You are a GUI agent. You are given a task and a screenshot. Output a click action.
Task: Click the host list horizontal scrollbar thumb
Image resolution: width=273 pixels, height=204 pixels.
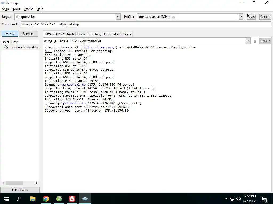point(15,183)
